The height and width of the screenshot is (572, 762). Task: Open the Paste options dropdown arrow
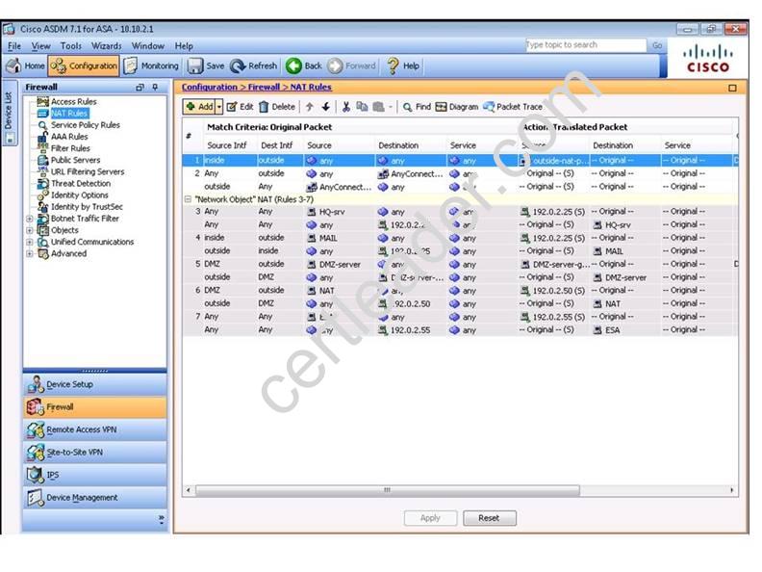(x=391, y=107)
